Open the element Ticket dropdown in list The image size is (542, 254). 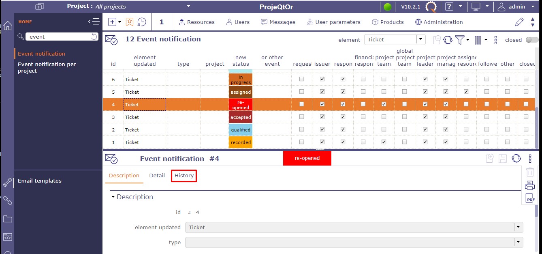tap(421, 39)
